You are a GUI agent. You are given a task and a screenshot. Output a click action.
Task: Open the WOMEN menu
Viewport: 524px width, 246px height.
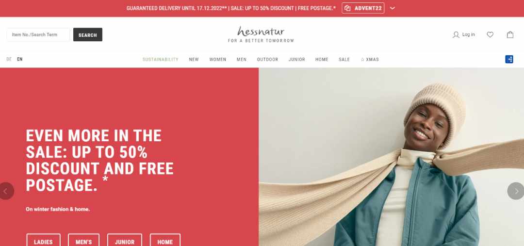click(217, 60)
